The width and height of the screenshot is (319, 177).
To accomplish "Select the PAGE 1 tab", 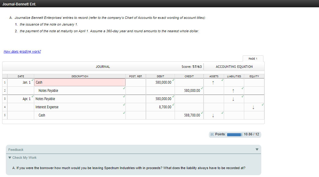I will pos(253,58).
